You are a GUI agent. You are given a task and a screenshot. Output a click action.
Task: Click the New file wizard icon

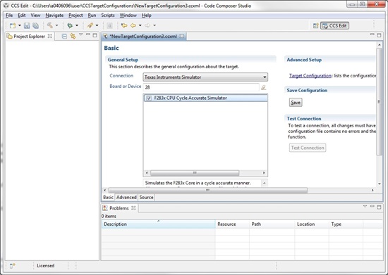pos(13,25)
